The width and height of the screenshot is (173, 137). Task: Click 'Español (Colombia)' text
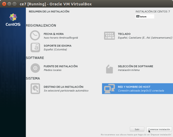(55, 50)
